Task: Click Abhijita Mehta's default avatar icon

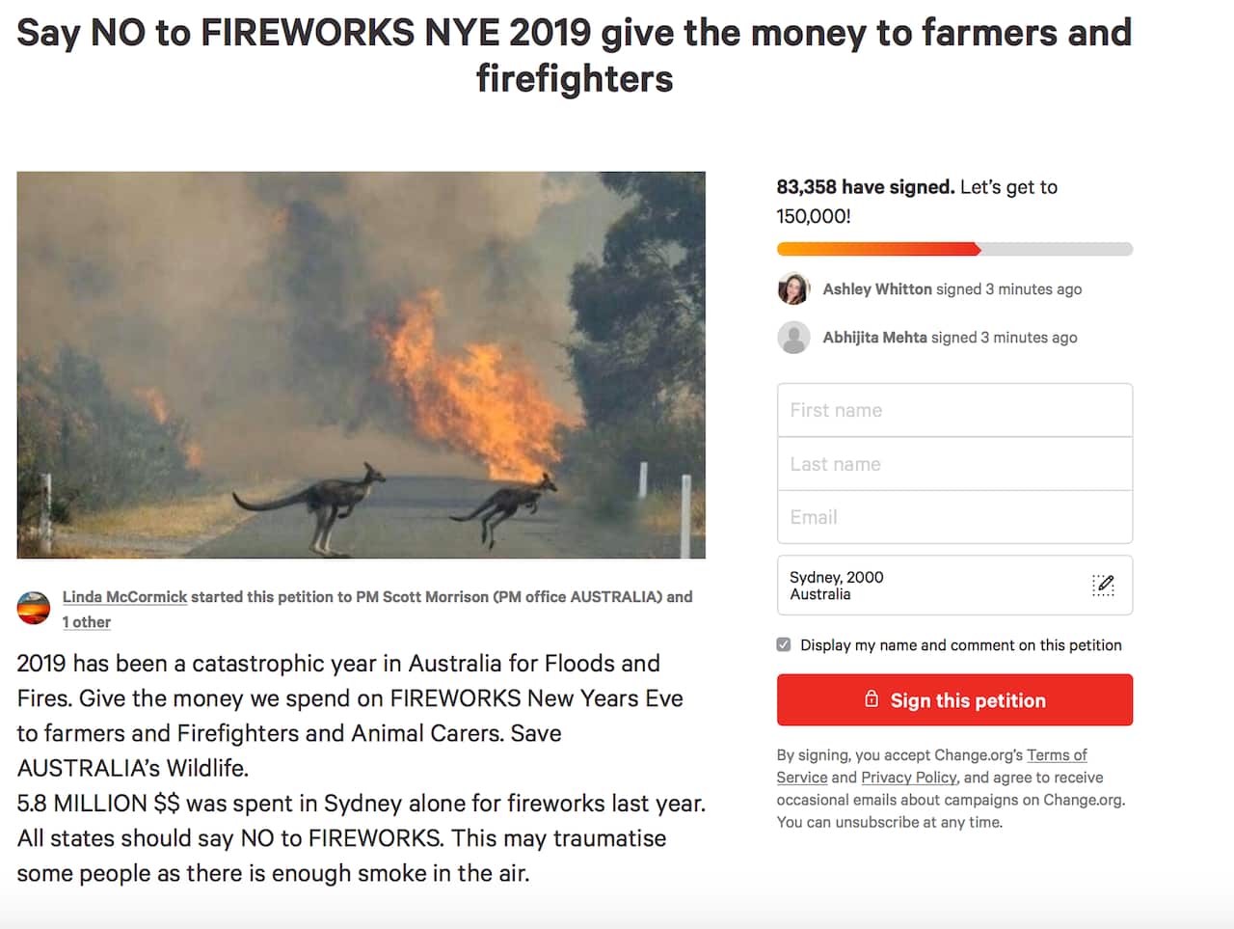Action: 793,338
